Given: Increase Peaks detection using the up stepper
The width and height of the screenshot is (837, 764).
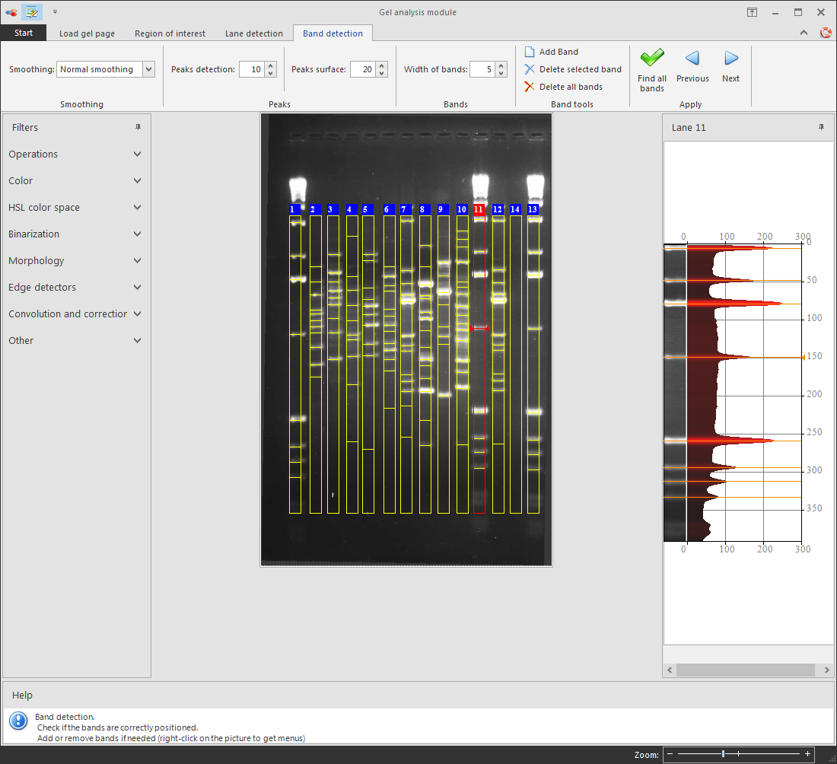Looking at the screenshot, I should point(270,65).
